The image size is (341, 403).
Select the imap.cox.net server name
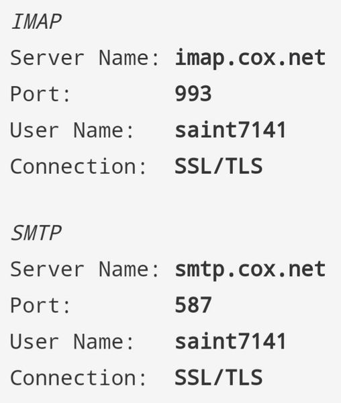click(250, 58)
